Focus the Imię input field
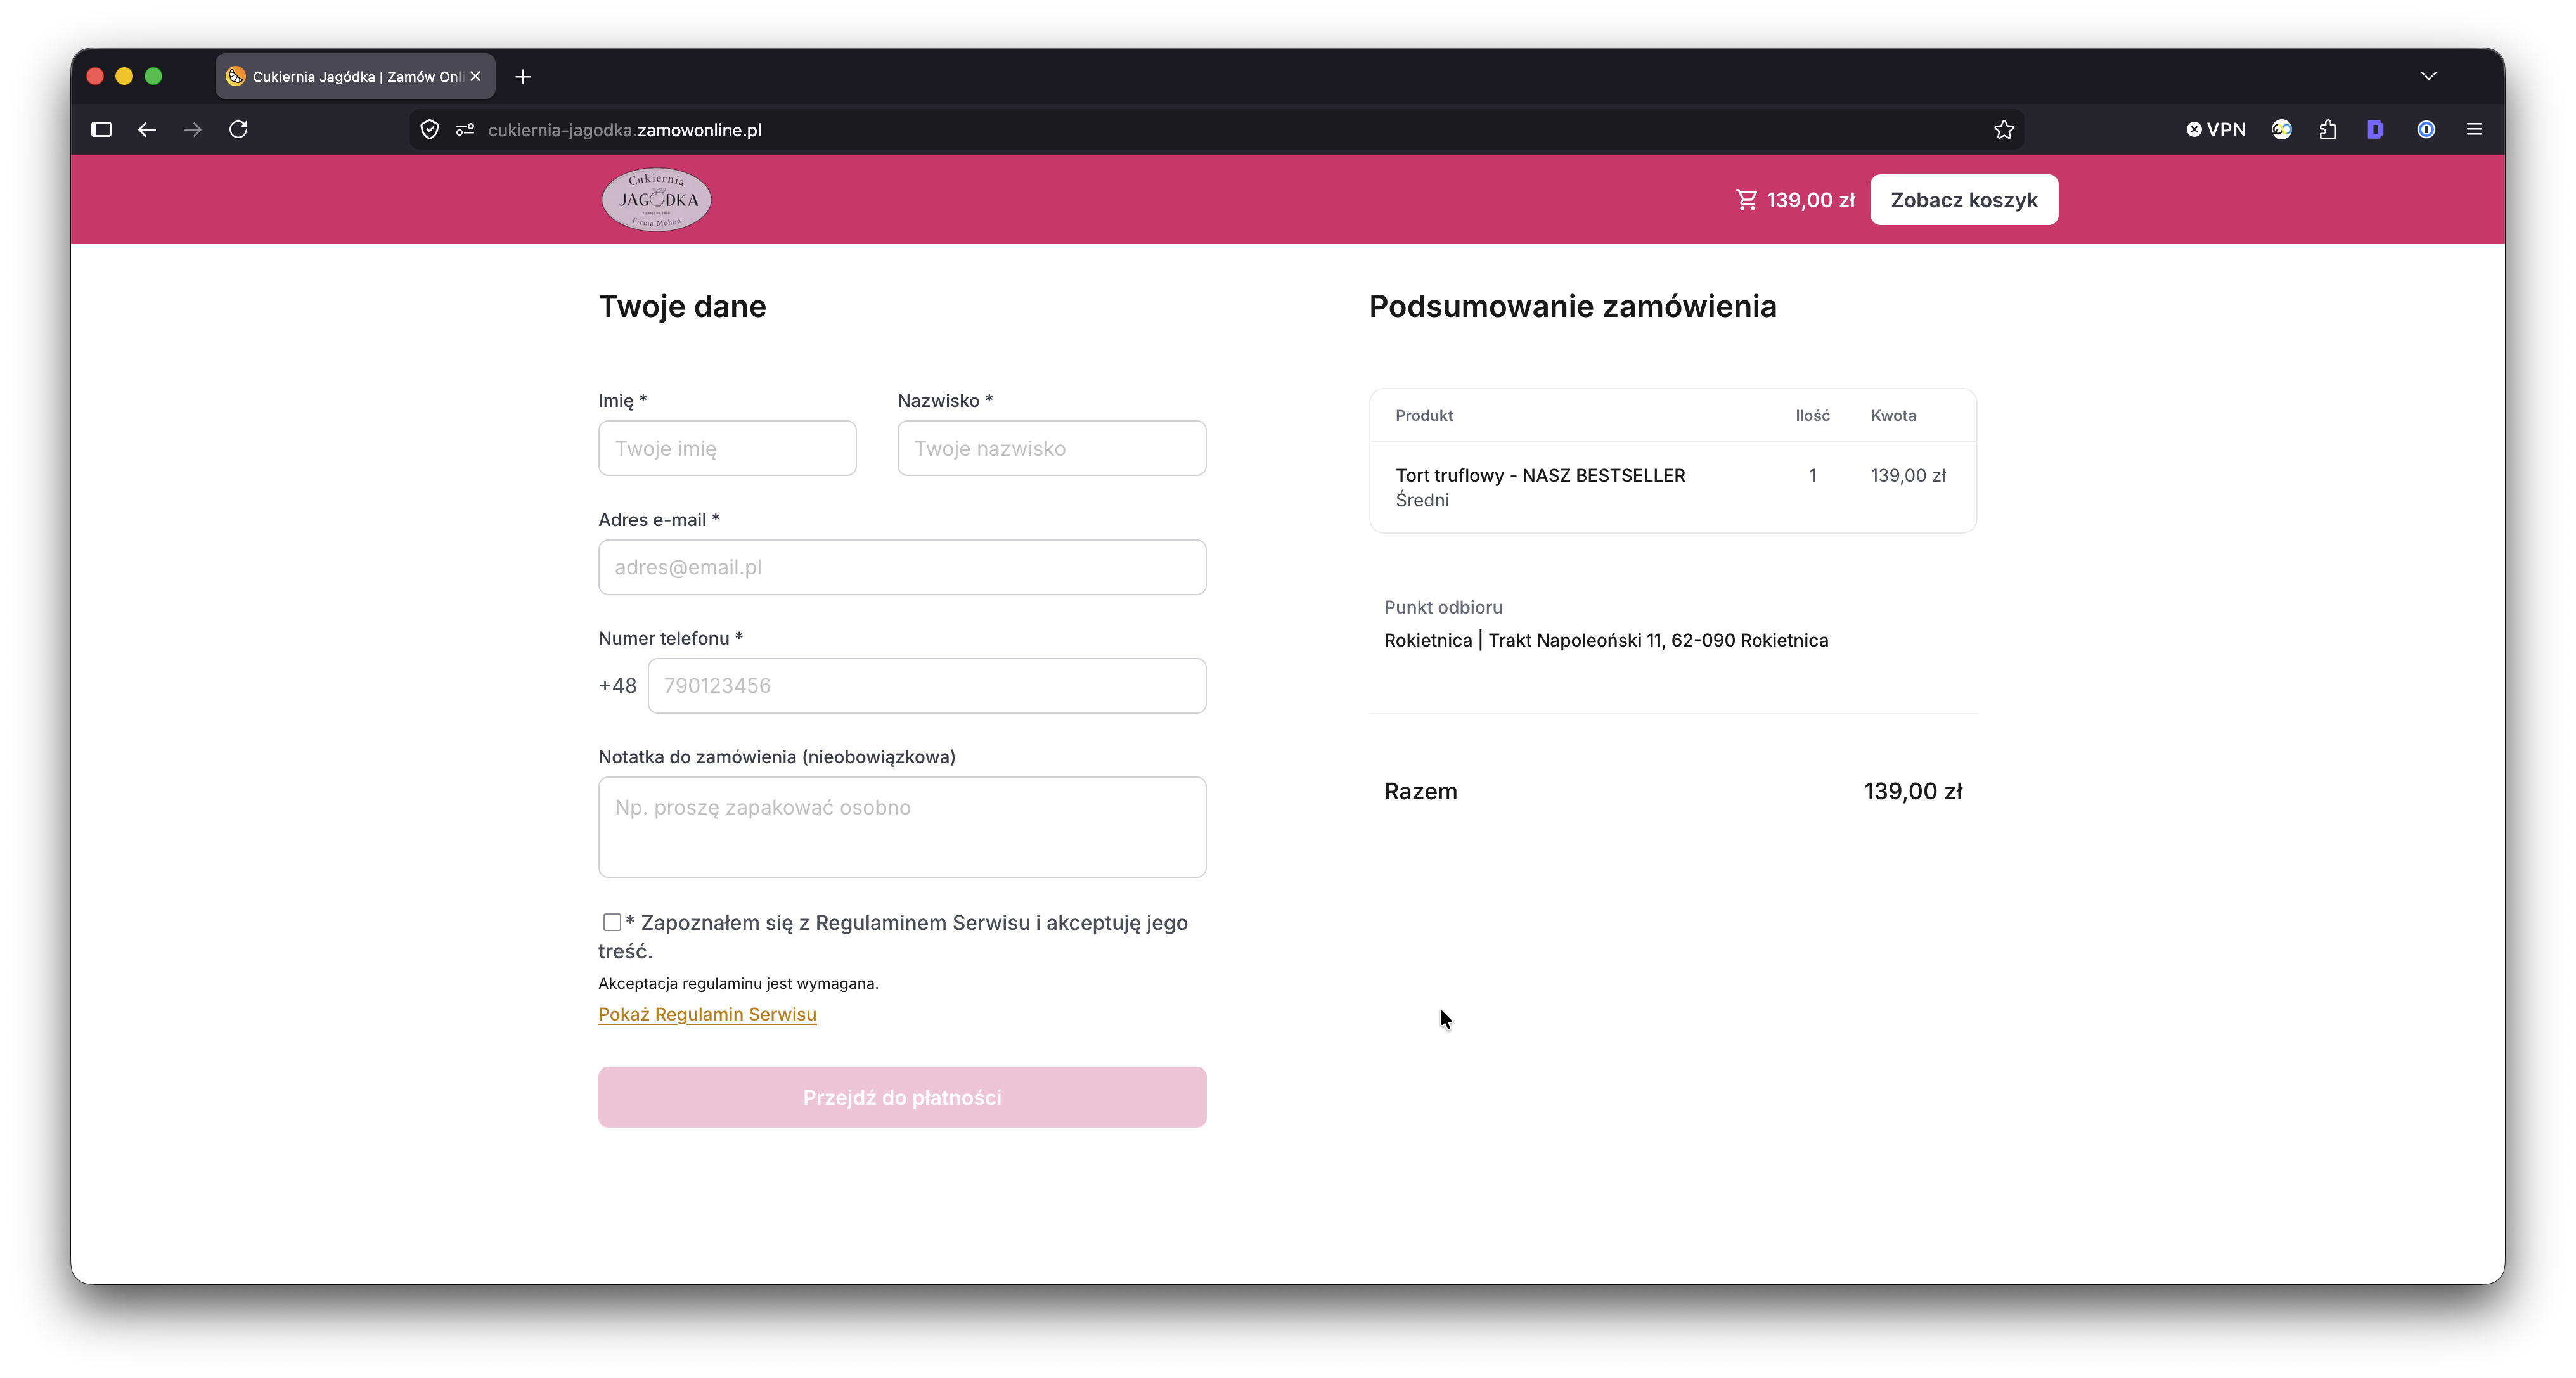This screenshot has width=2576, height=1378. tap(727, 448)
